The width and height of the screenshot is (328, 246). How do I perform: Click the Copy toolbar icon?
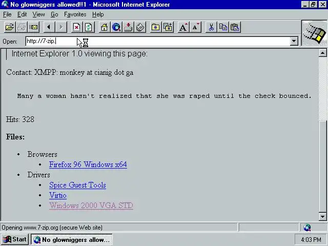click(223, 27)
